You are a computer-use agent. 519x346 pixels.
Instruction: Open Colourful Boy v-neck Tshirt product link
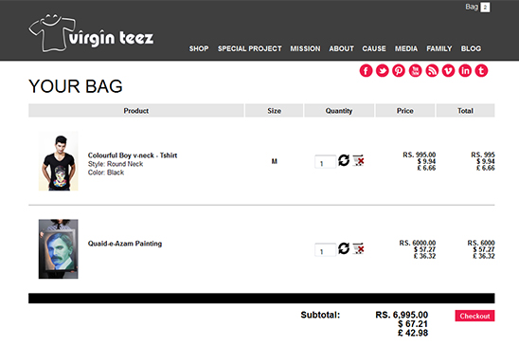click(x=133, y=155)
